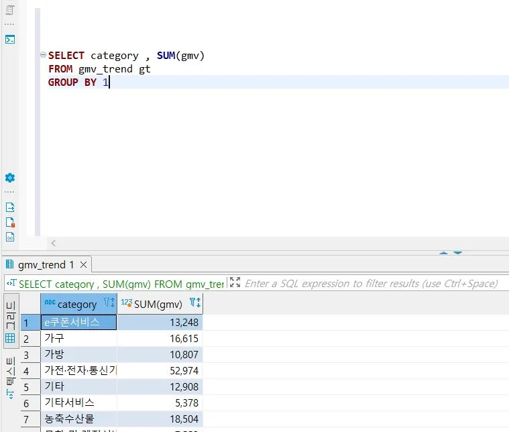The height and width of the screenshot is (432, 509).
Task: Click the execute script icon in left toolbar
Action: (10, 10)
